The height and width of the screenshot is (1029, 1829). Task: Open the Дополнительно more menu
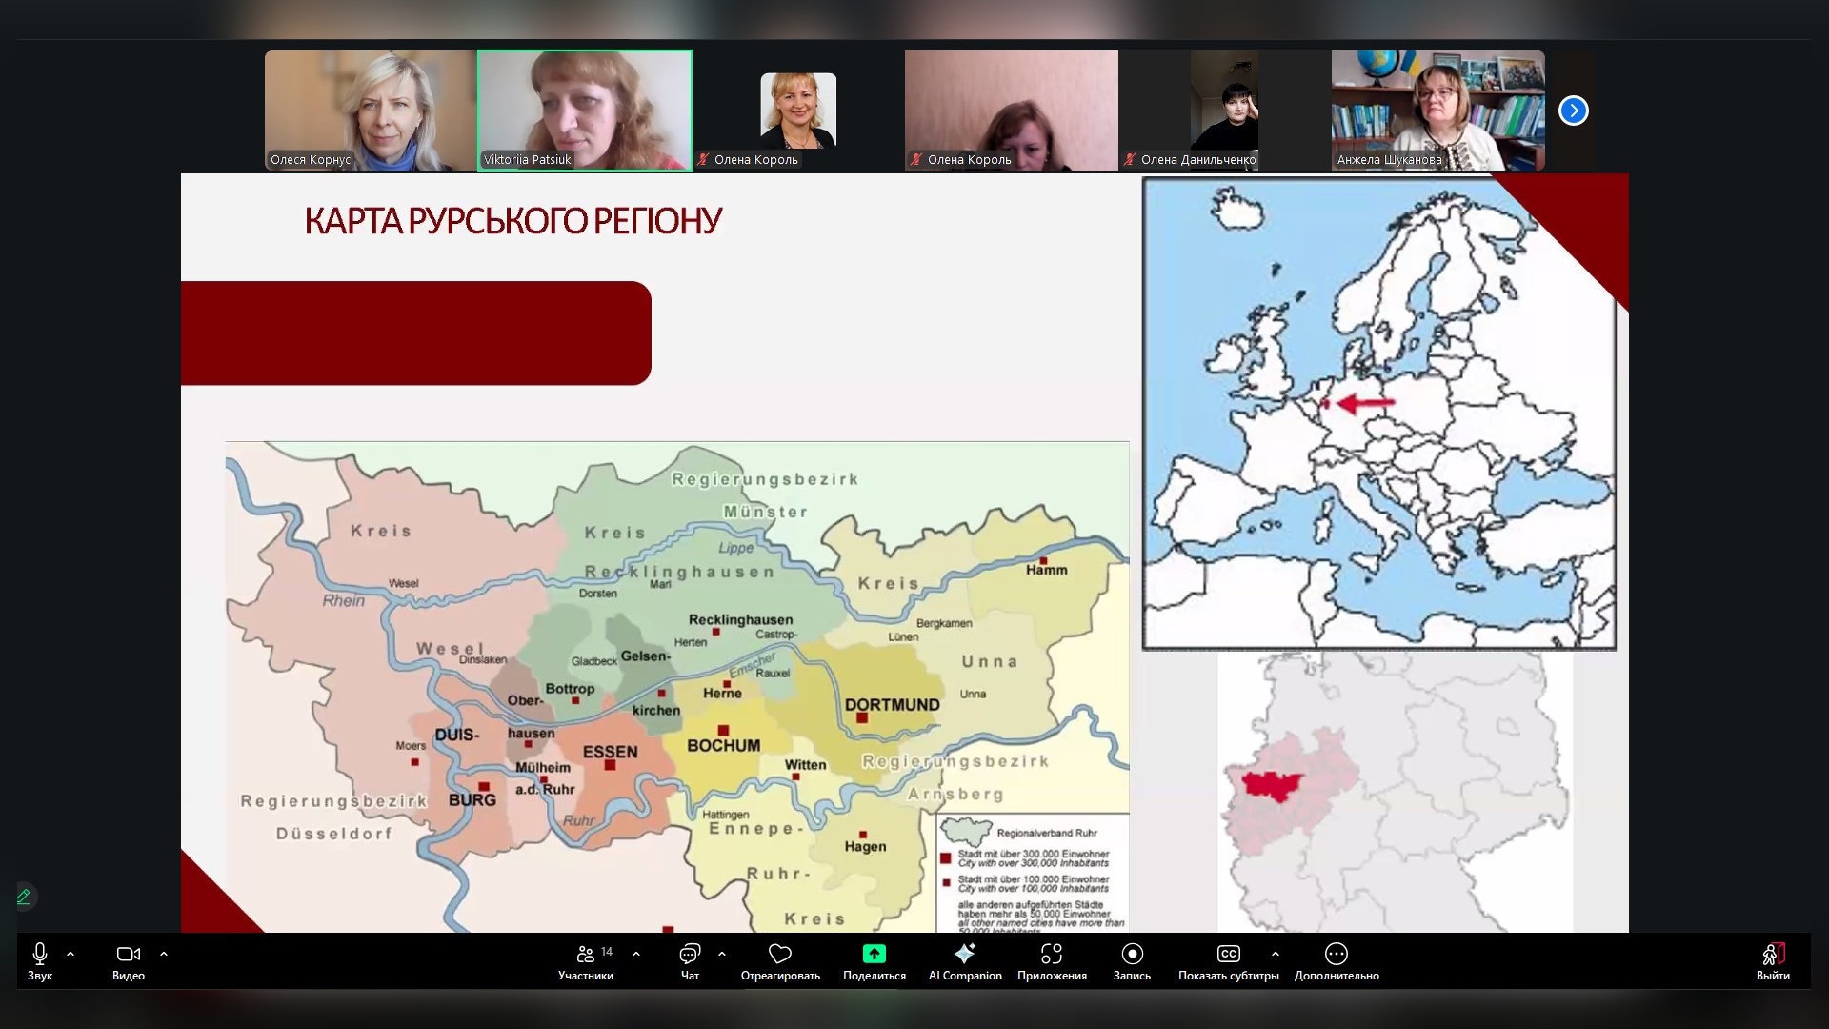(x=1337, y=956)
